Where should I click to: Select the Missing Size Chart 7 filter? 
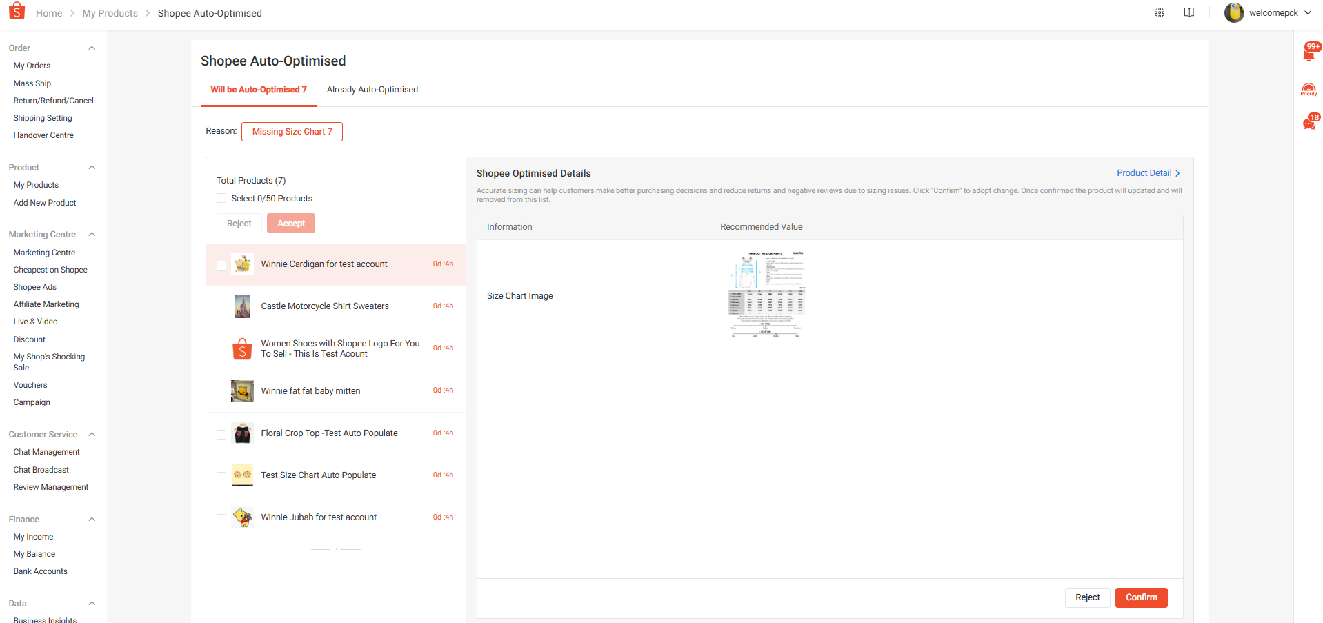coord(292,132)
